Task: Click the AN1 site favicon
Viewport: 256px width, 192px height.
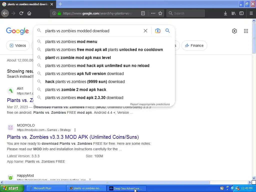Action: click(x=10, y=90)
